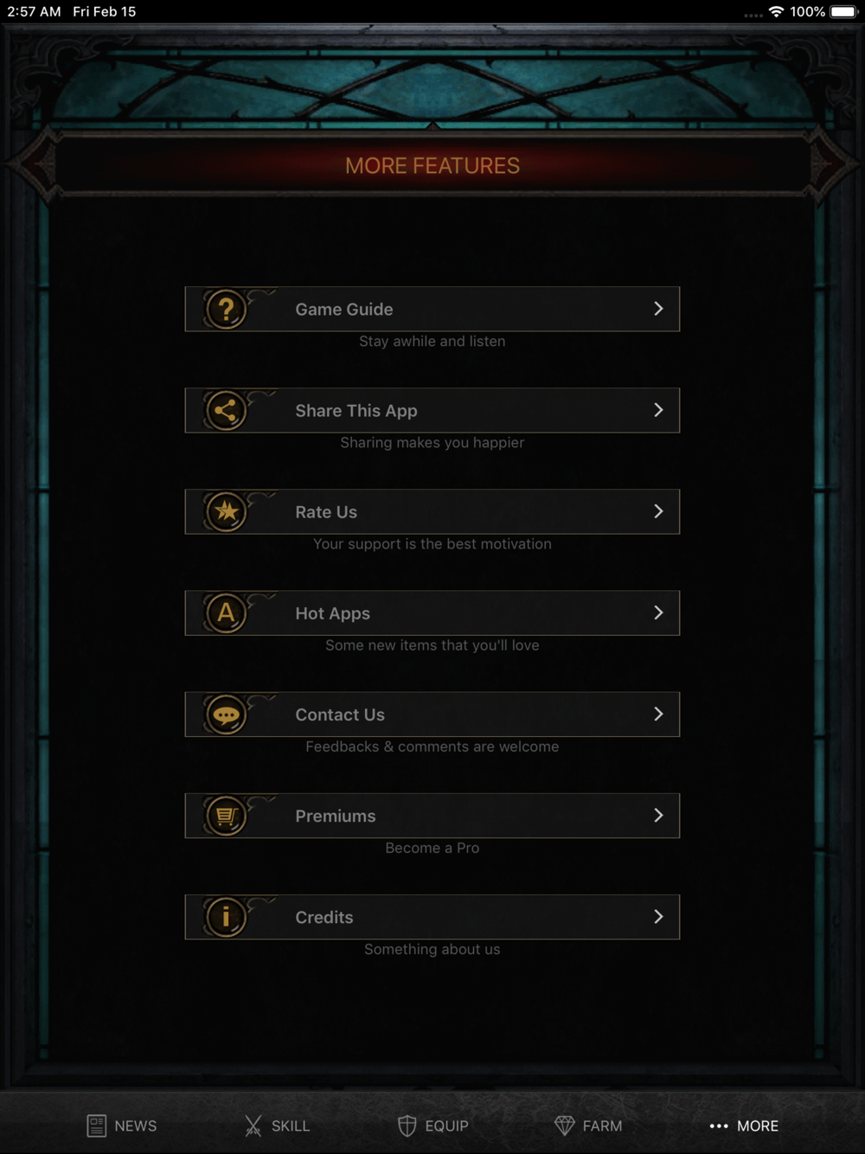Tap the share icon beside Share This App
The width and height of the screenshot is (865, 1154).
pyautogui.click(x=226, y=410)
